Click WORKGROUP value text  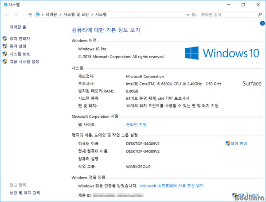coord(138,167)
